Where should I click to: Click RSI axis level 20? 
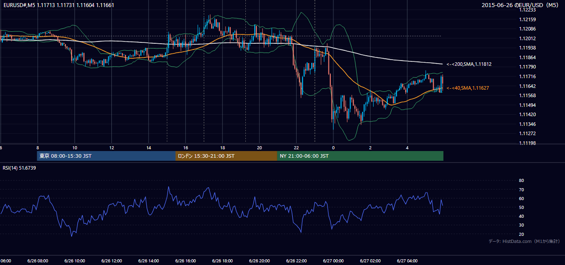[x=521, y=234]
